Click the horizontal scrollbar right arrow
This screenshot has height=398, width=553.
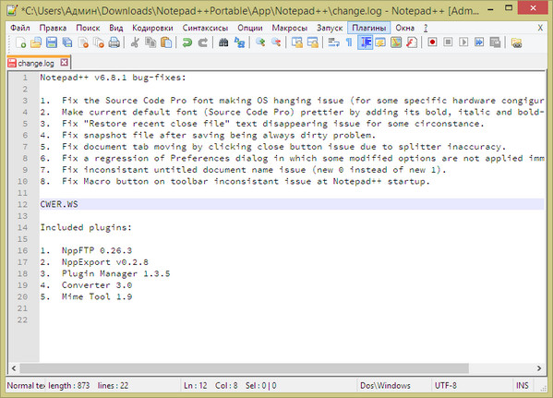click(539, 368)
